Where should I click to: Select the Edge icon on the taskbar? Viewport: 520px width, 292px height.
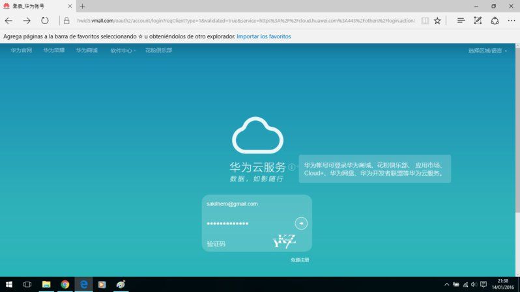pos(83,284)
